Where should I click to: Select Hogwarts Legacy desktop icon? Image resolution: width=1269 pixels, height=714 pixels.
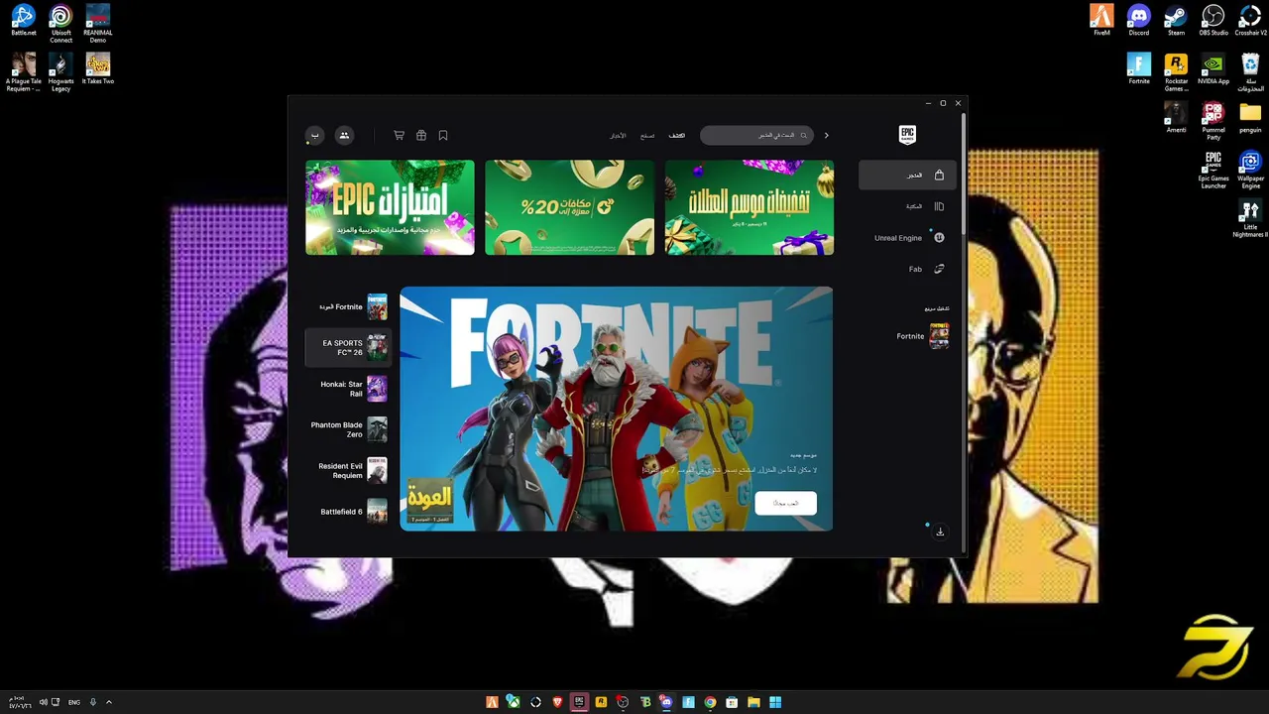(x=60, y=73)
